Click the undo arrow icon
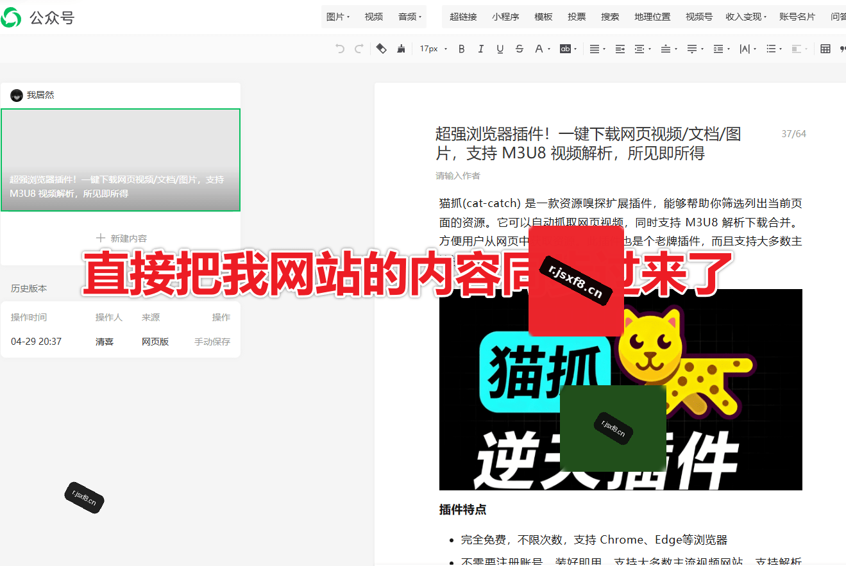This screenshot has width=846, height=566. (x=340, y=49)
